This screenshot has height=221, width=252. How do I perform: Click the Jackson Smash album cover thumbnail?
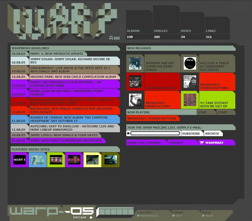pos(135,63)
